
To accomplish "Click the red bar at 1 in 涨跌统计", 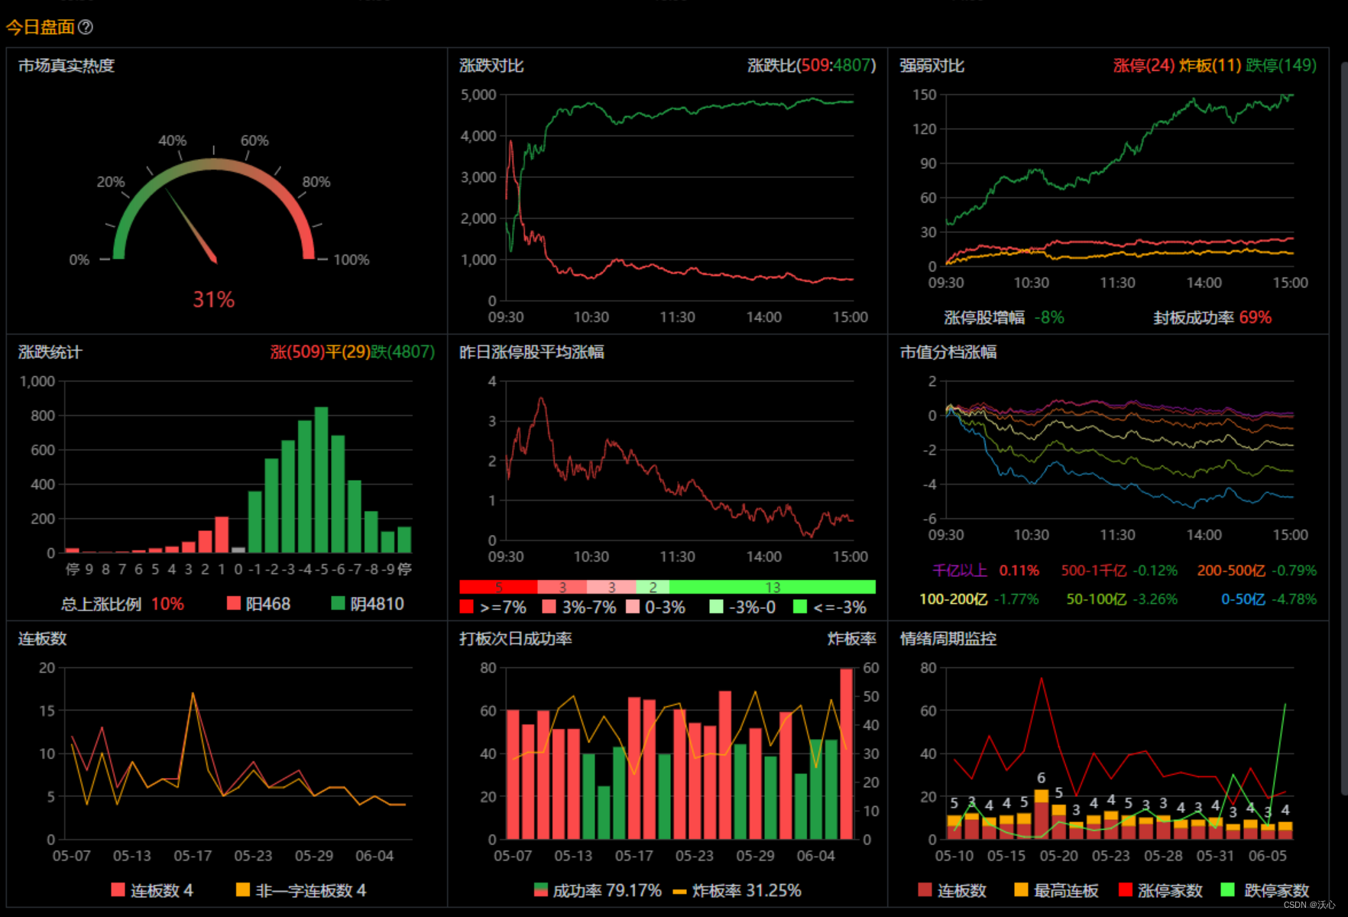I will pos(222,535).
